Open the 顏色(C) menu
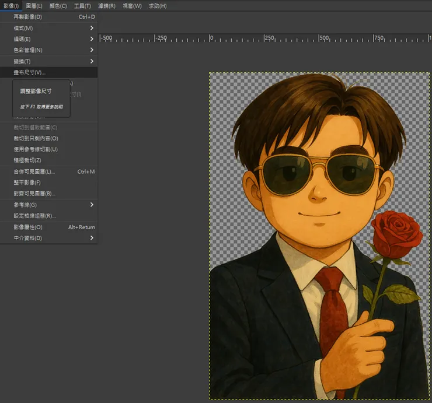Screen dimensions: 432x403 coord(57,6)
